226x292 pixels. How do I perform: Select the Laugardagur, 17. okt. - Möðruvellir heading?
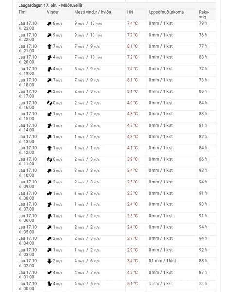click(50, 5)
